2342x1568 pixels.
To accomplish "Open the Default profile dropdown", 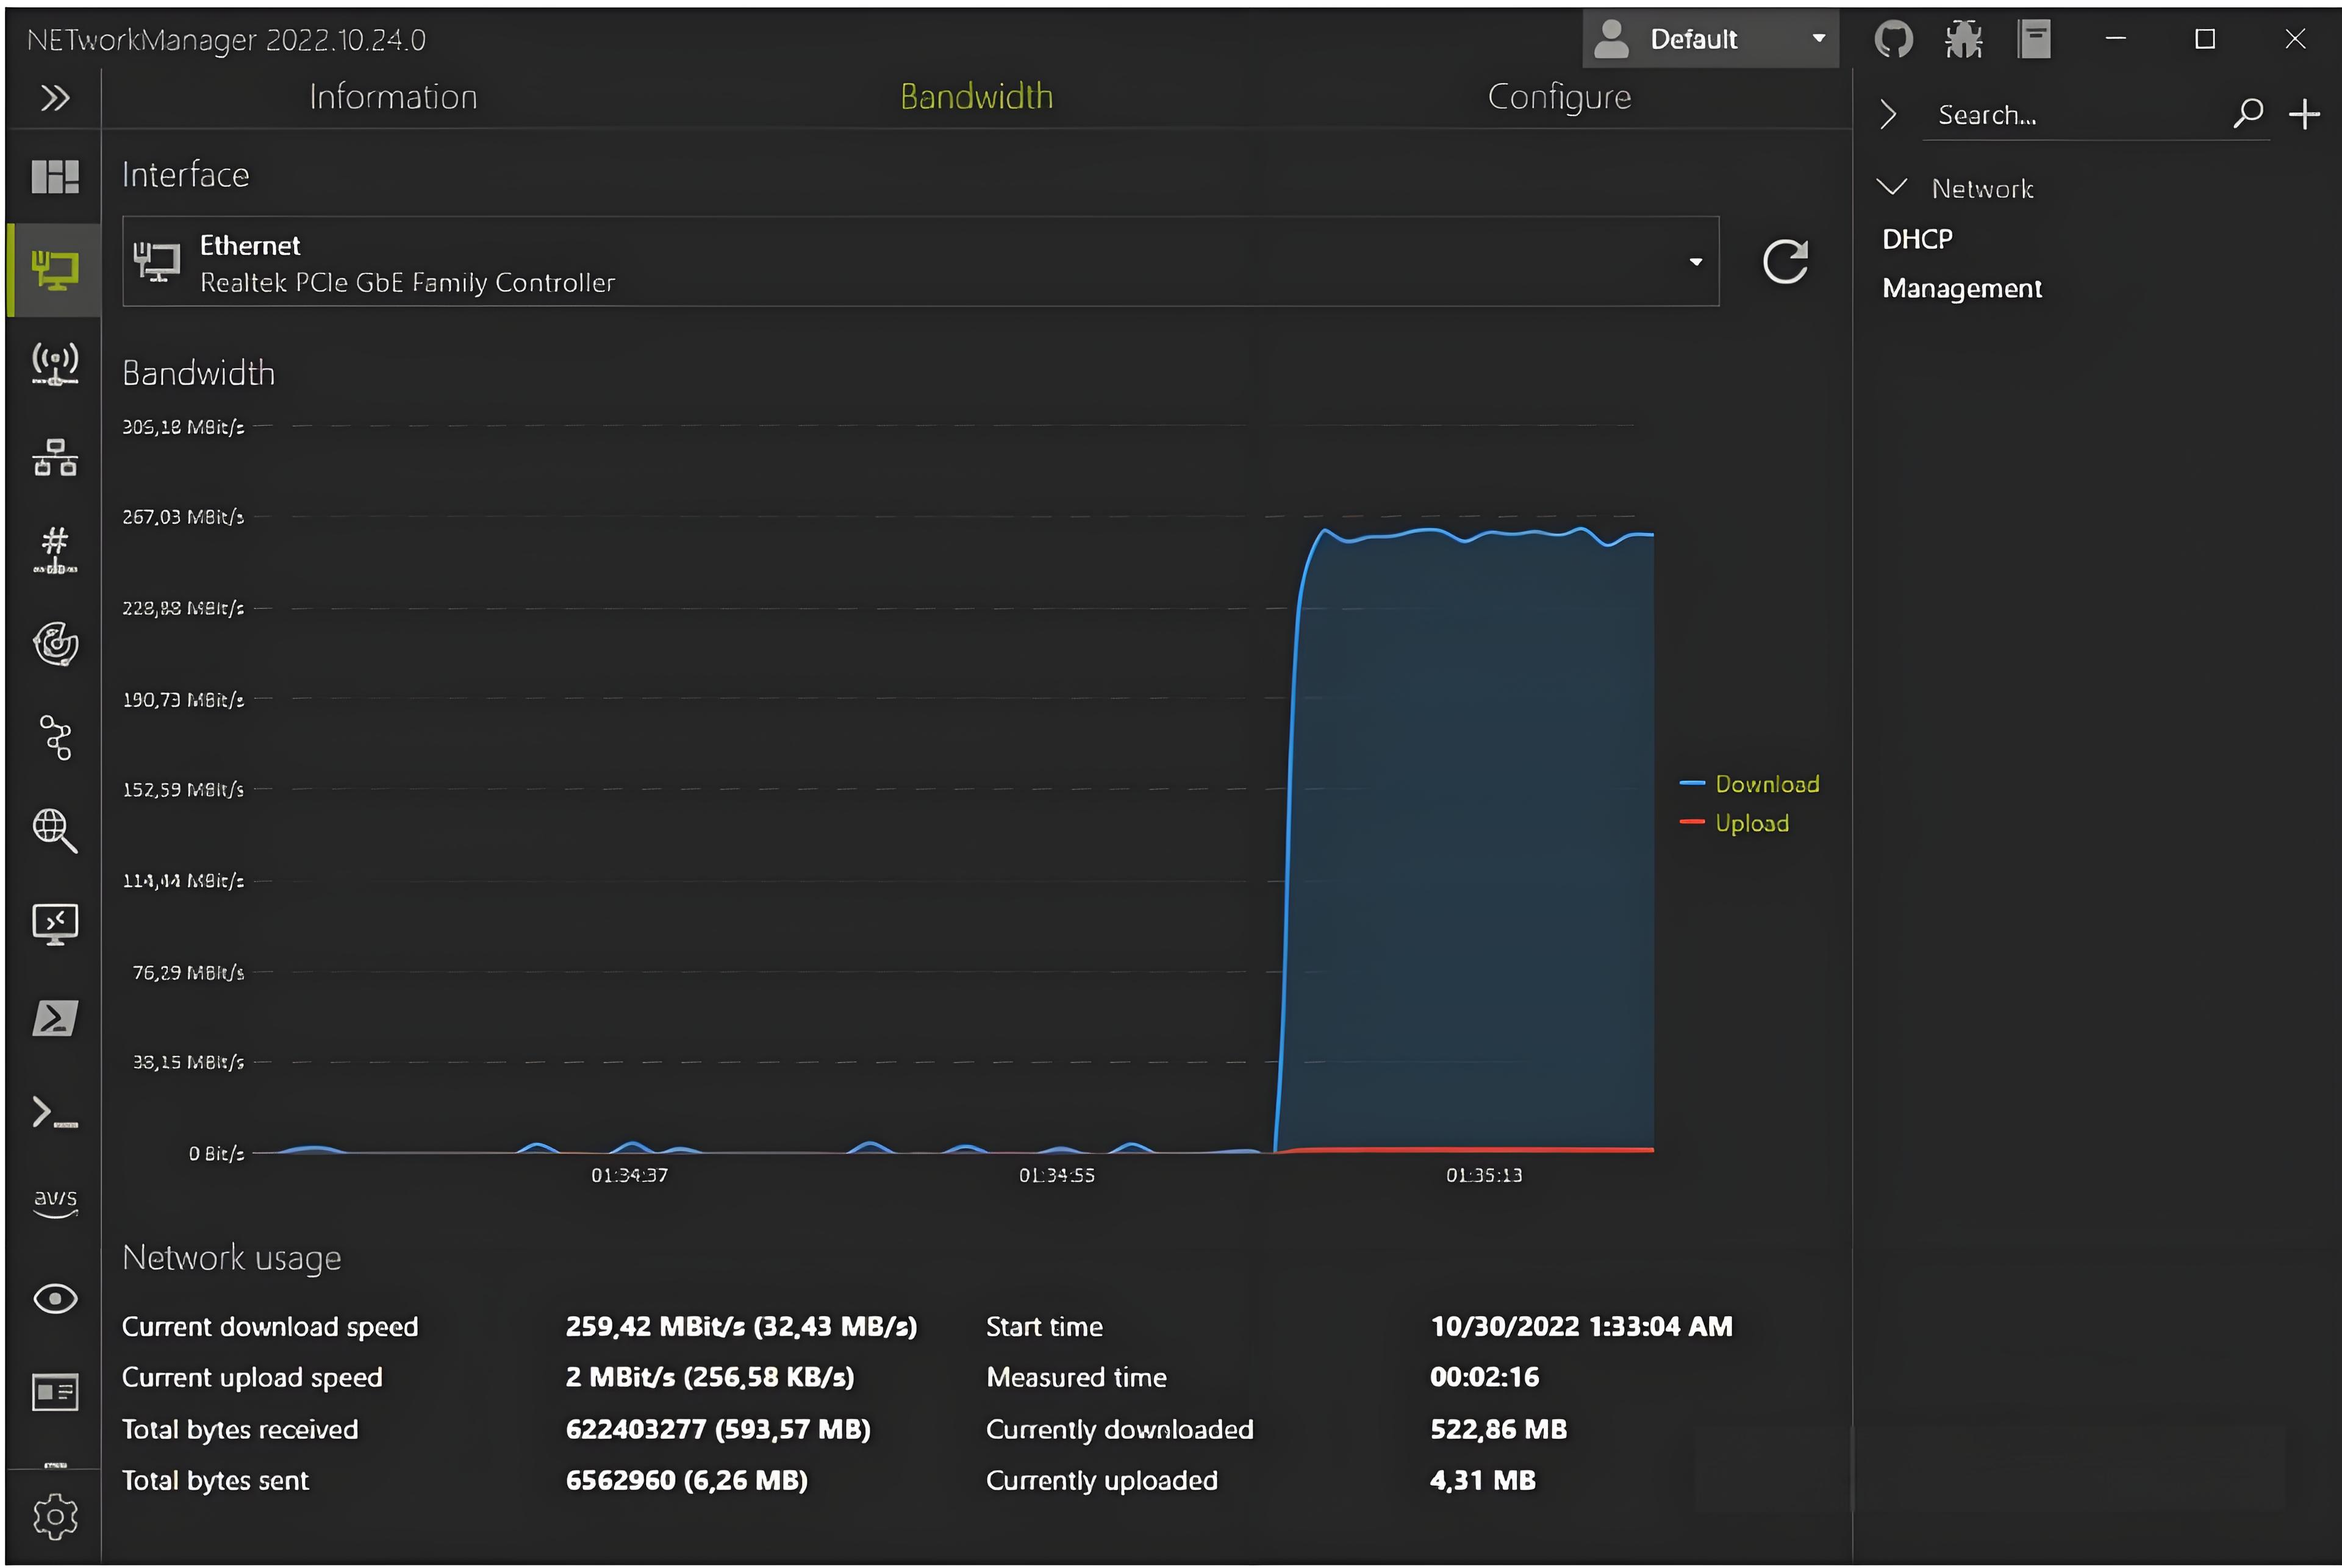I will (1710, 40).
